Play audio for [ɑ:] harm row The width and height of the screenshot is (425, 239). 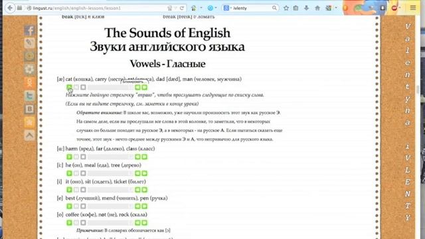click(69, 157)
